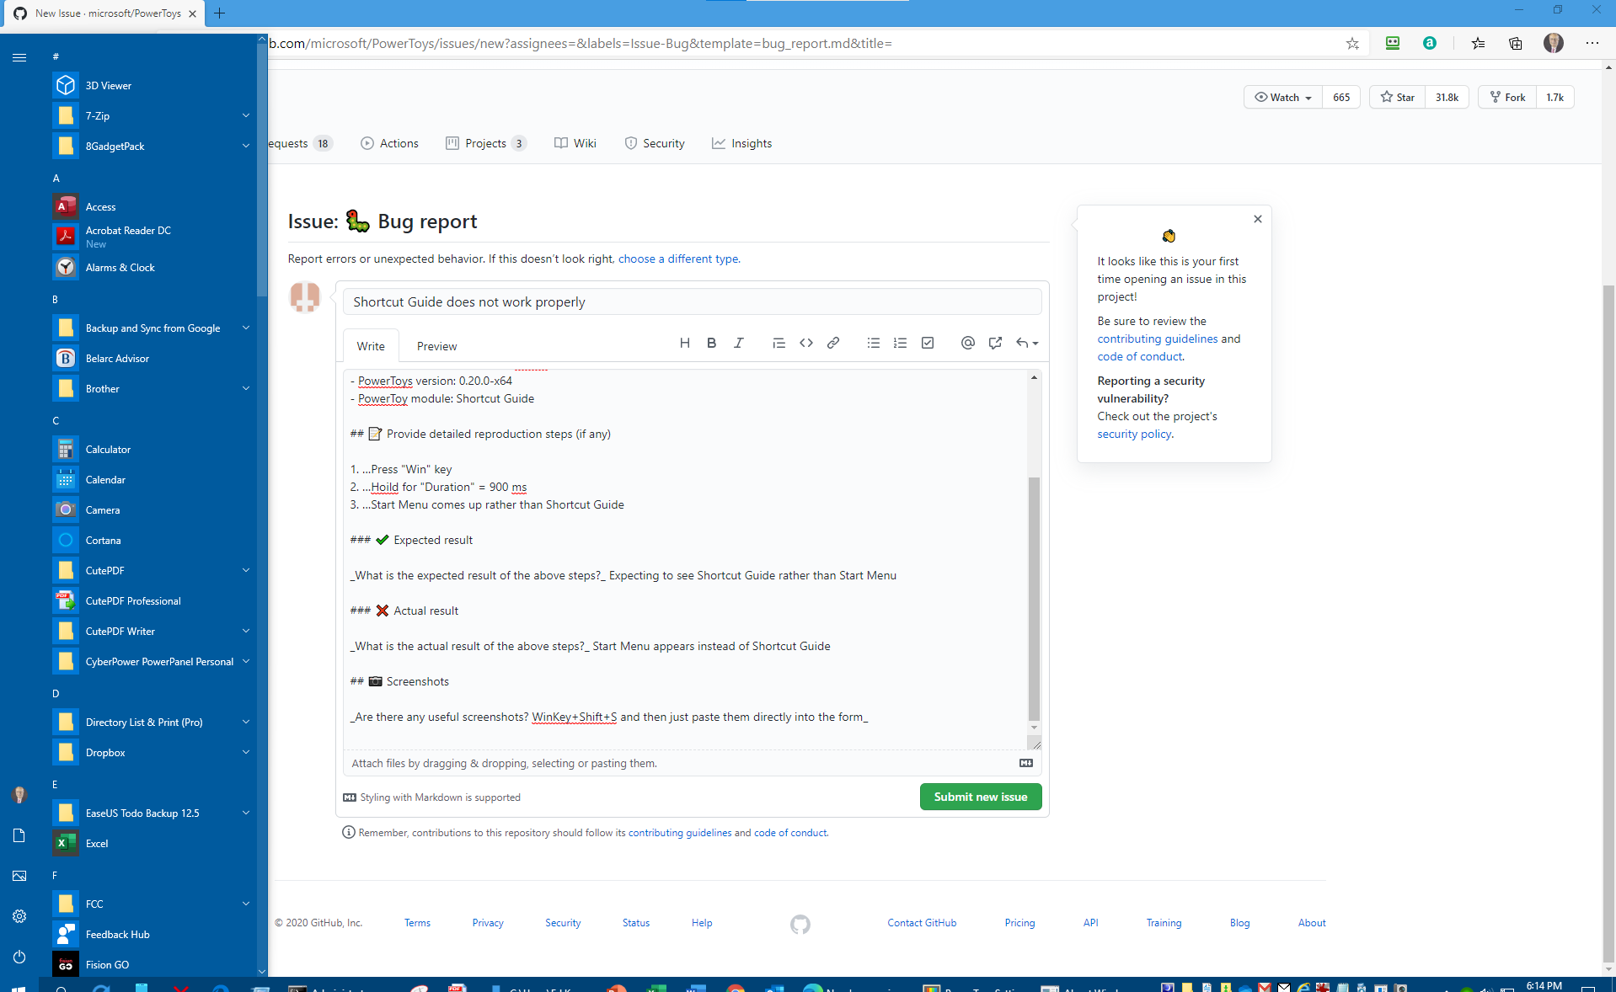Image resolution: width=1616 pixels, height=992 pixels.
Task: Add this page to browser favorites star
Action: [x=1352, y=43]
